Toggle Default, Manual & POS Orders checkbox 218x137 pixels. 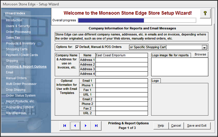[x=77, y=47]
